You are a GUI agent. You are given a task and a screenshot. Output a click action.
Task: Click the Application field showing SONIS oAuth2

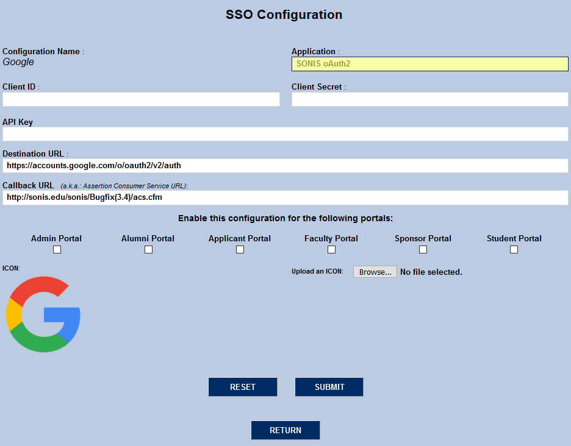429,63
